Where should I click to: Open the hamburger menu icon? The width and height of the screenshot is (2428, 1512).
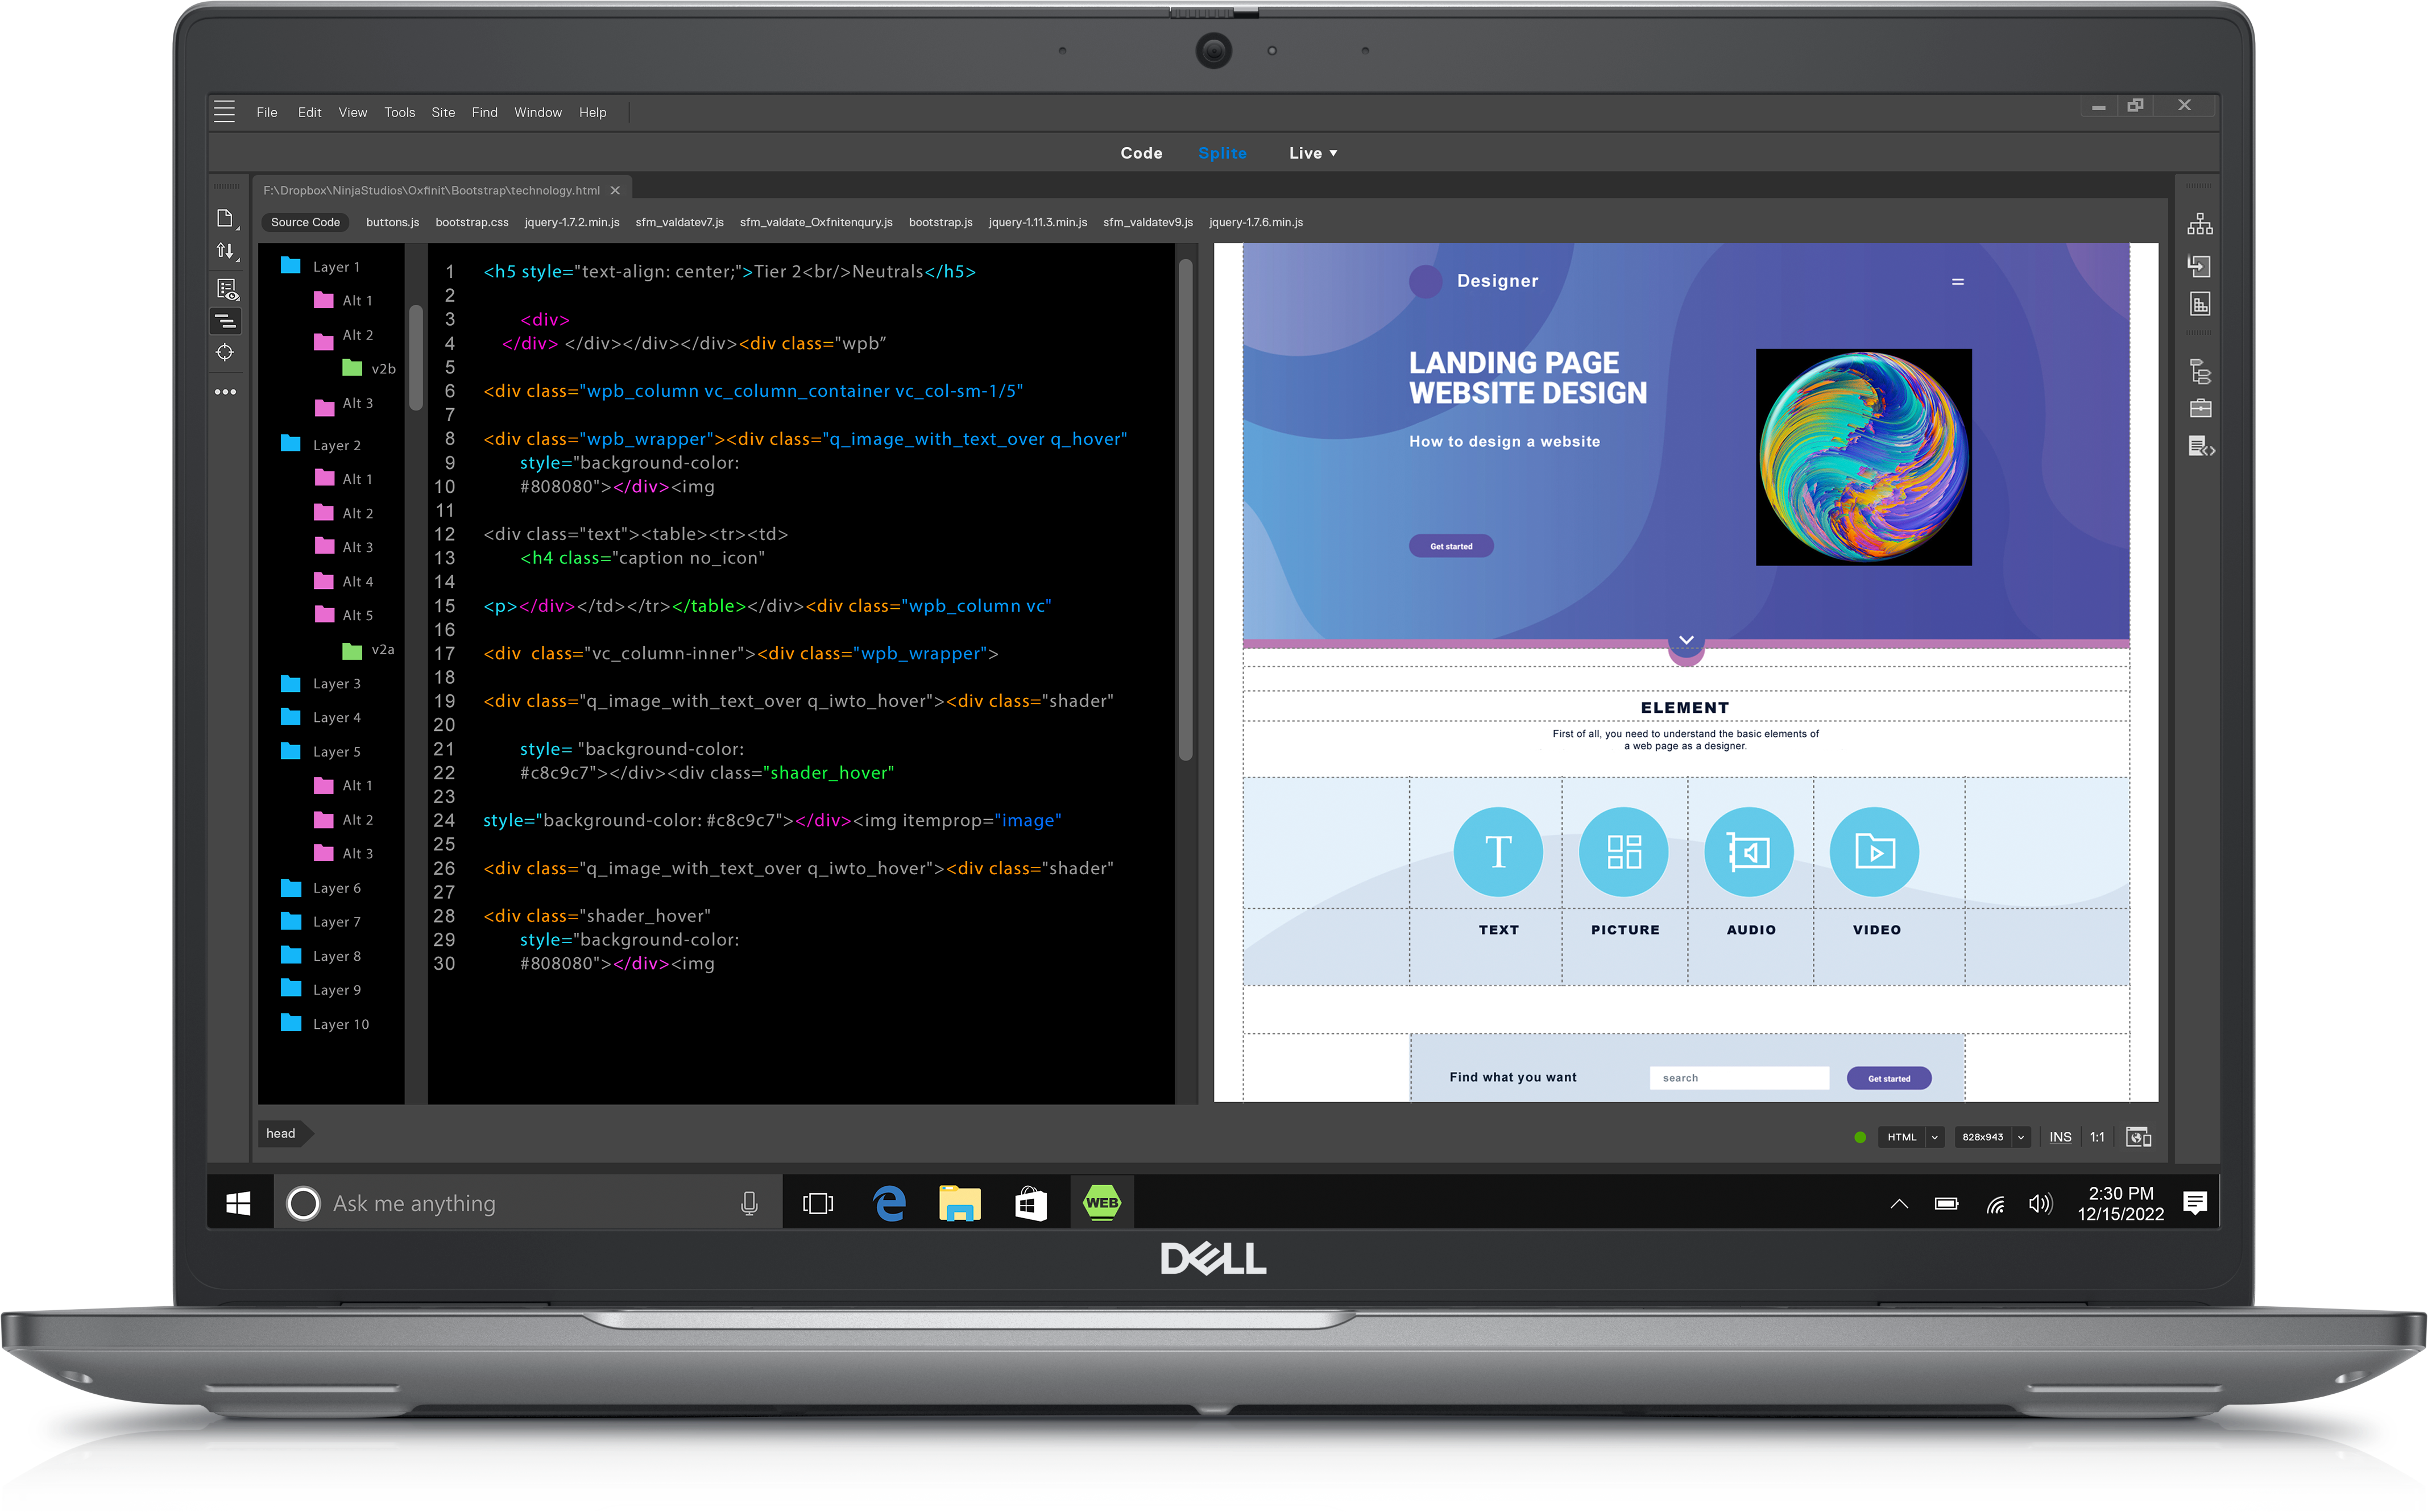pos(224,112)
